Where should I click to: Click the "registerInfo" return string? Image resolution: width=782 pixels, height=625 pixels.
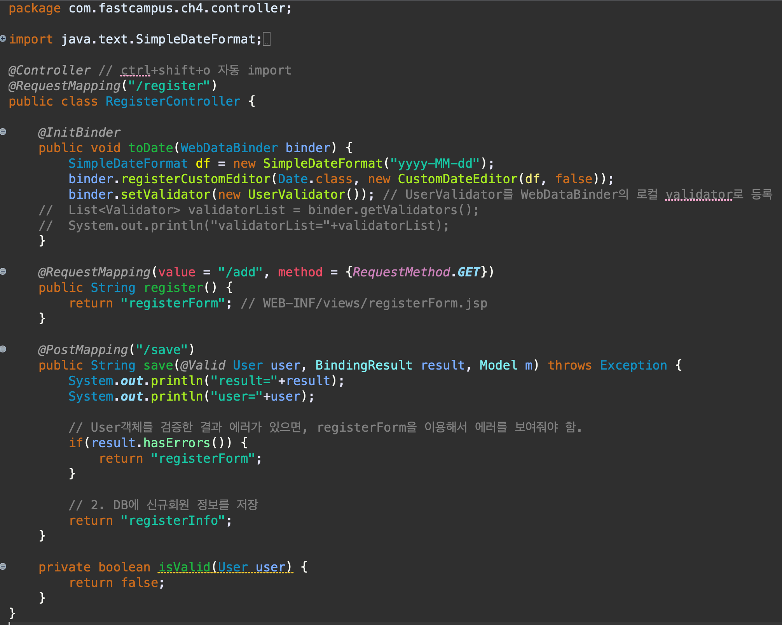pos(173,521)
